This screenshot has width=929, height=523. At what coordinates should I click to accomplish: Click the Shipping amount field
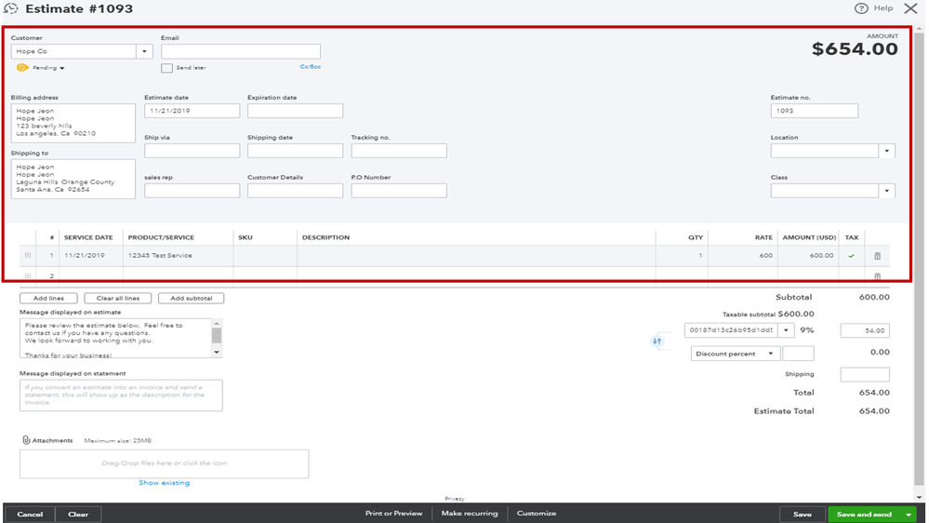(x=865, y=375)
